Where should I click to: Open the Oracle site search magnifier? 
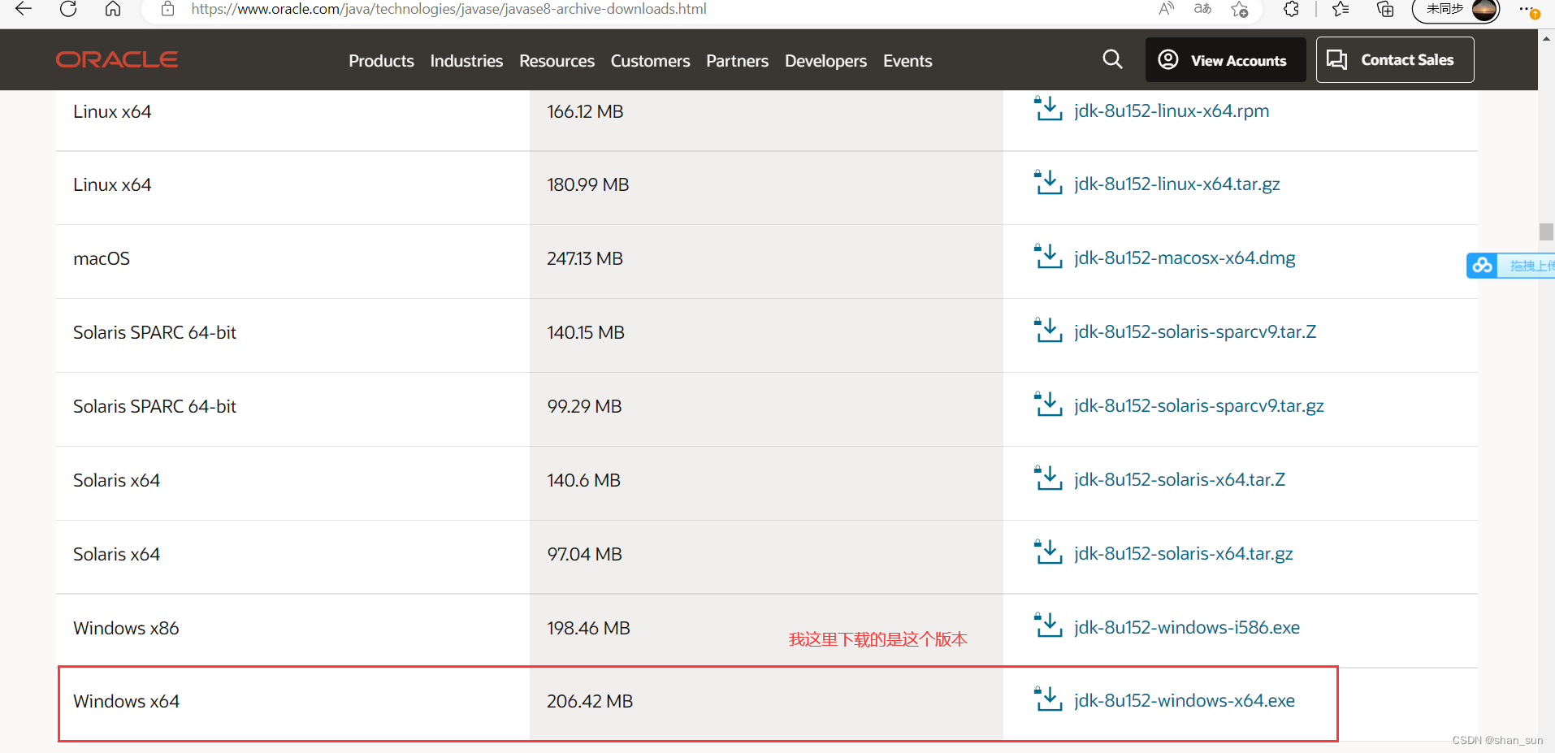coord(1112,59)
